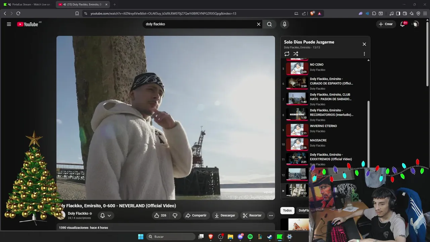Click the taskbar Buscar search box
Image resolution: width=430 pixels, height=242 pixels.
tap(170, 237)
